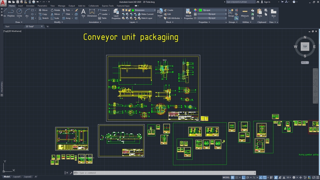The width and height of the screenshot is (320, 180).
Task: Select the Text annotation tool
Action: [83, 13]
